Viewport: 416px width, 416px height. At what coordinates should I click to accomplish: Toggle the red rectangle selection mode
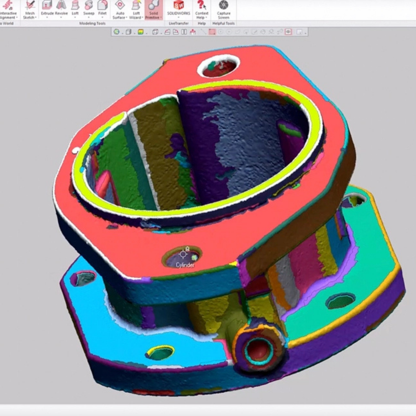(x=212, y=32)
